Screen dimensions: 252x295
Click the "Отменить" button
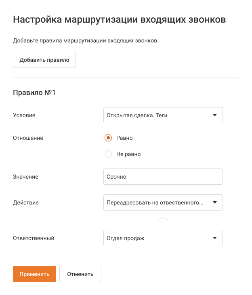pos(80,274)
